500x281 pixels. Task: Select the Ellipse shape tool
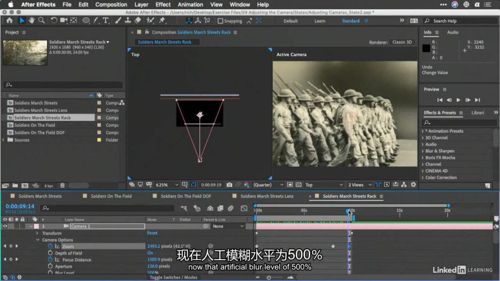pyautogui.click(x=86, y=20)
